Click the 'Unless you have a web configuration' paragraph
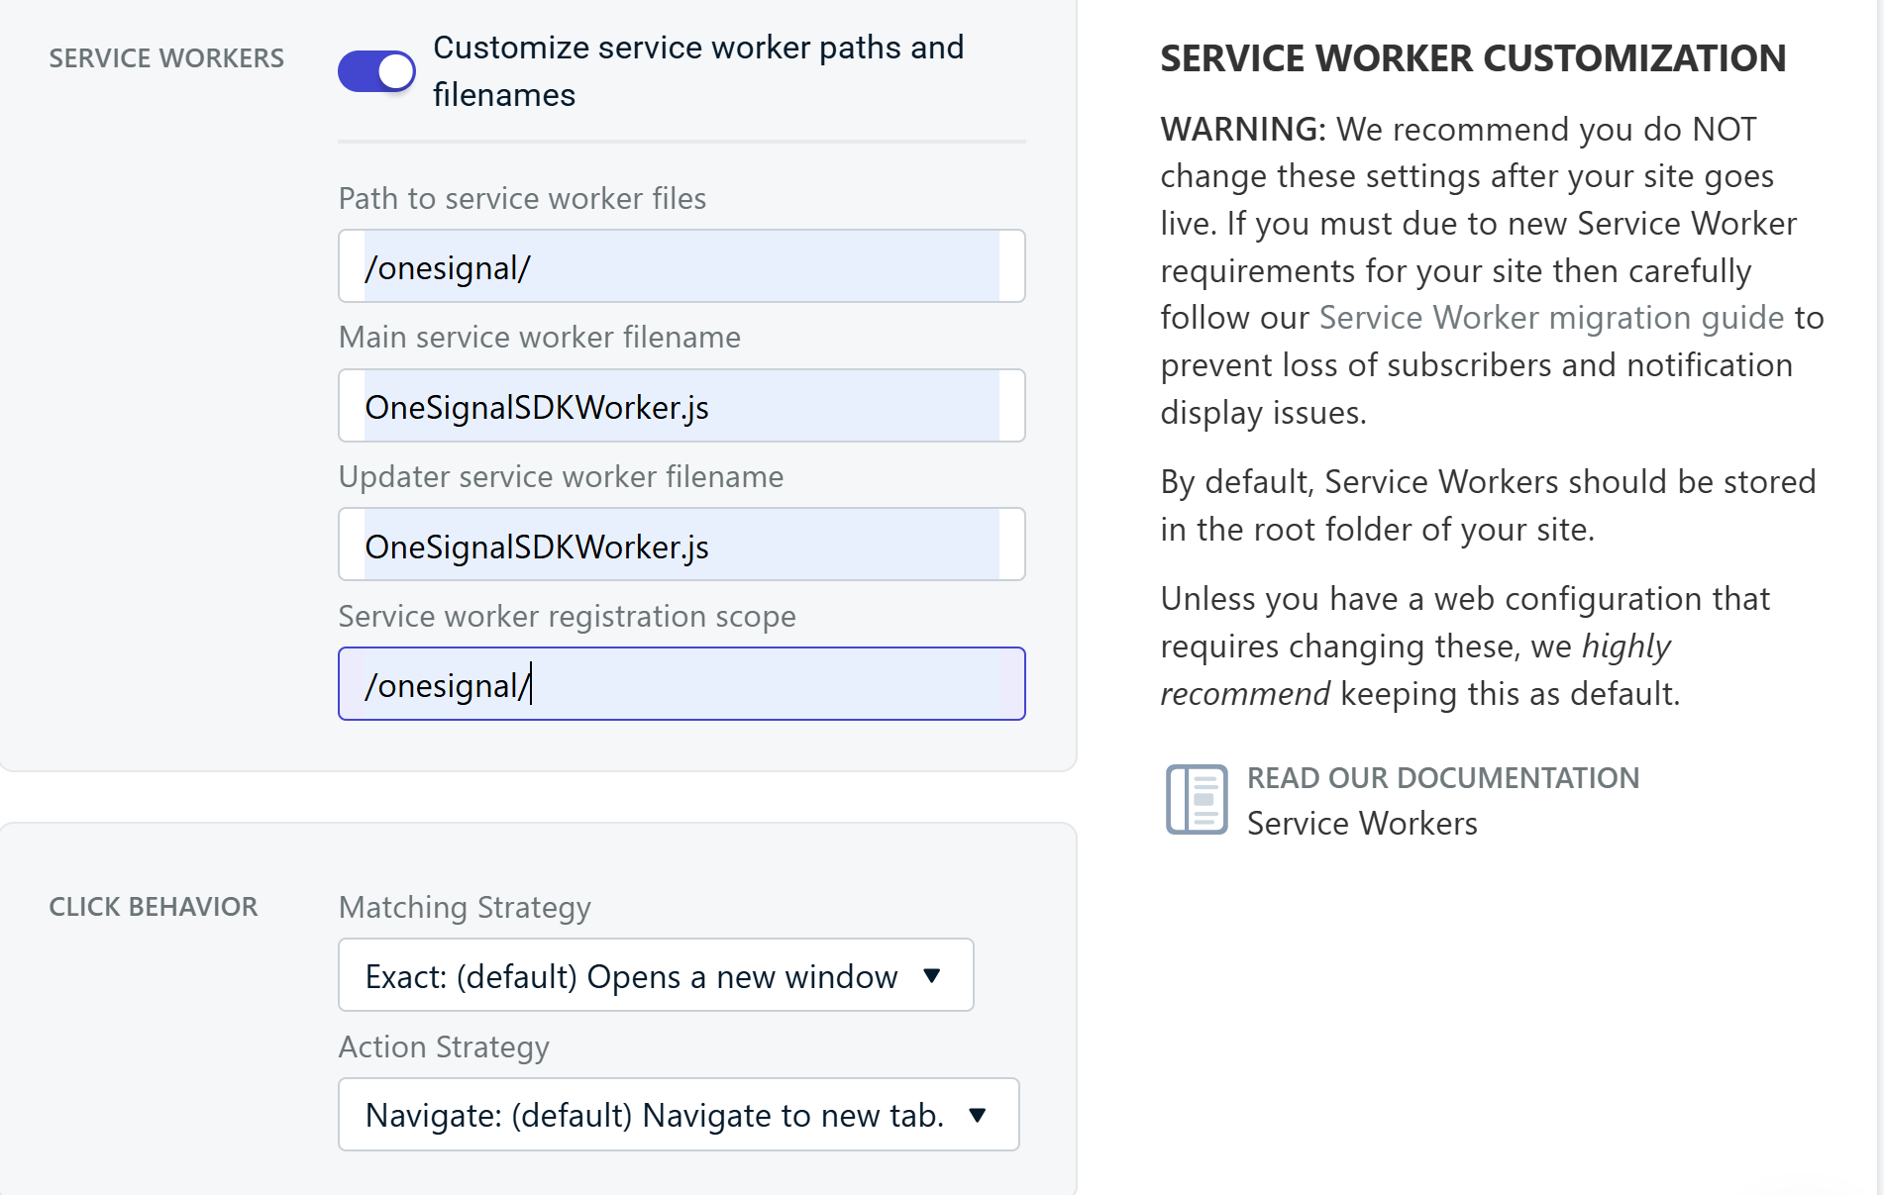The width and height of the screenshot is (1884, 1195). (x=1465, y=647)
